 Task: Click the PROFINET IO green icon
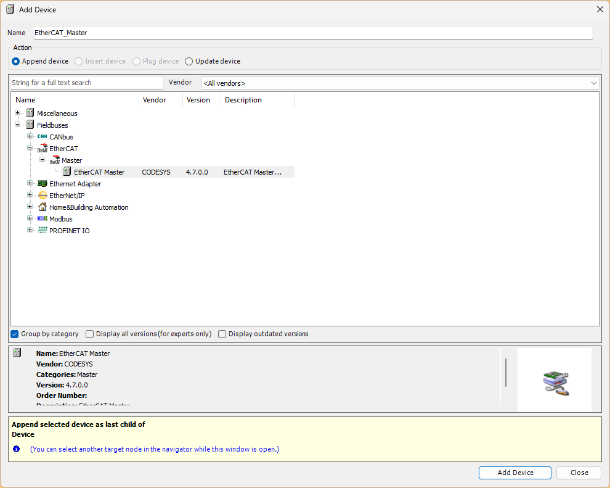pyautogui.click(x=43, y=230)
